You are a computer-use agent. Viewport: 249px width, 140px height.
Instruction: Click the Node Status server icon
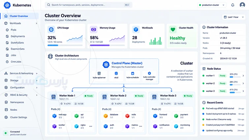tap(204, 69)
